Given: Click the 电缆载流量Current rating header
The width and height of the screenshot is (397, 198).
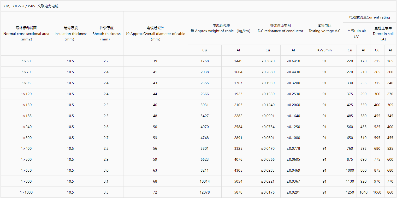Looking at the screenshot, I should coord(370,17).
